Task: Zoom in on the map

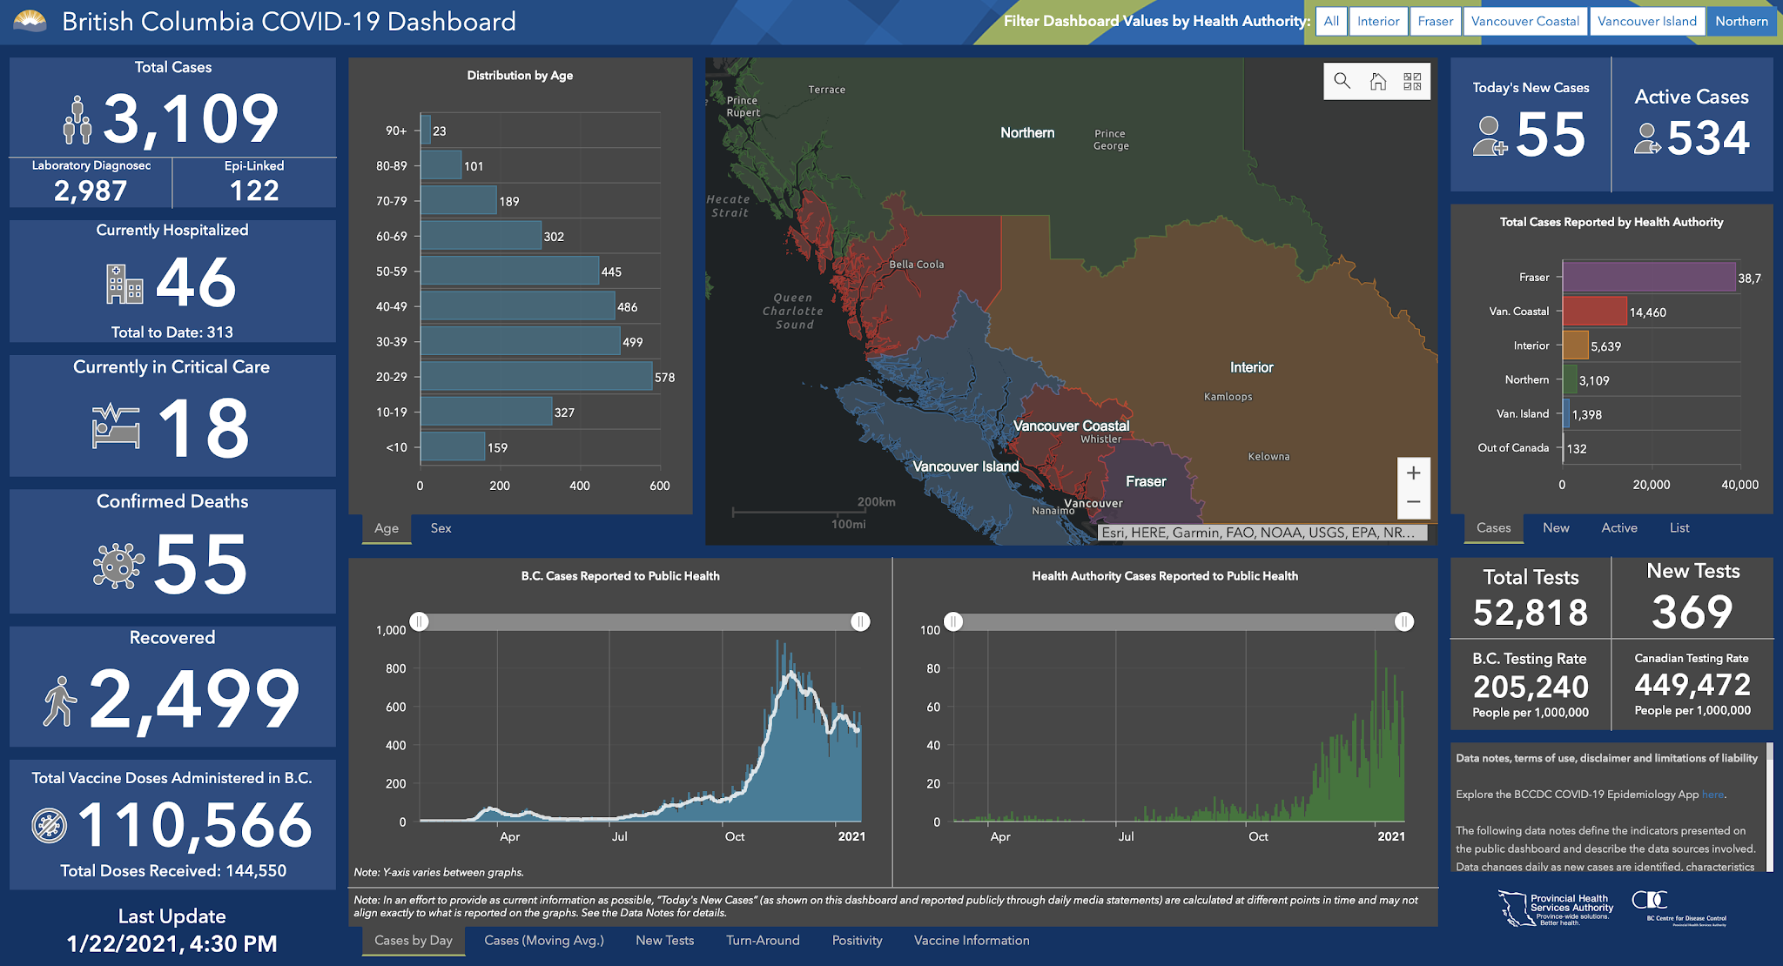Action: [1413, 473]
